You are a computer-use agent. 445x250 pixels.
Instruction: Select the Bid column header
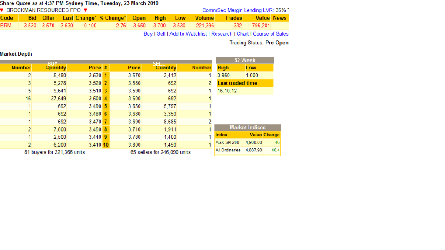point(28,18)
